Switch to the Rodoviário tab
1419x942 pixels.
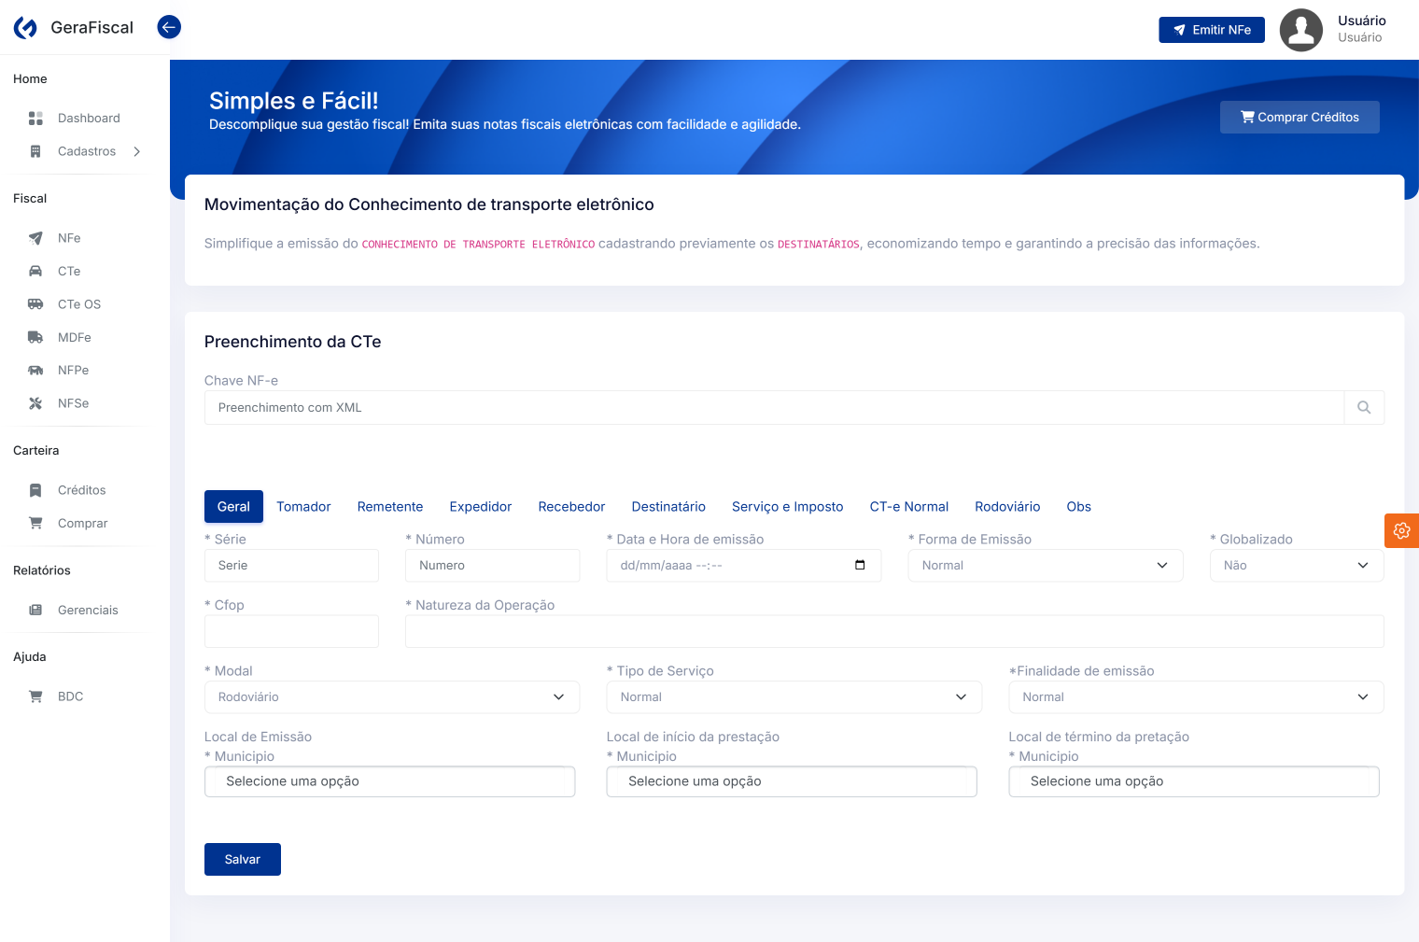[1007, 507]
